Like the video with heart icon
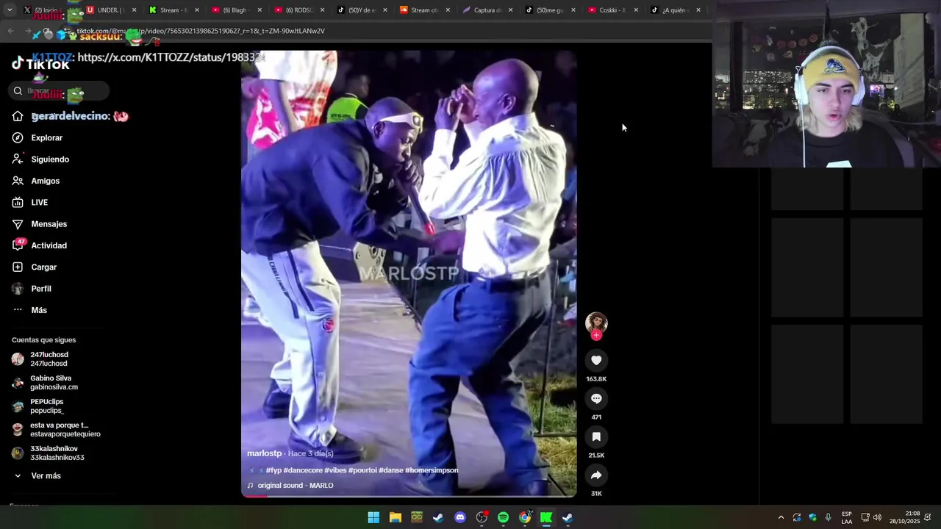The height and width of the screenshot is (529, 941). [x=596, y=361]
